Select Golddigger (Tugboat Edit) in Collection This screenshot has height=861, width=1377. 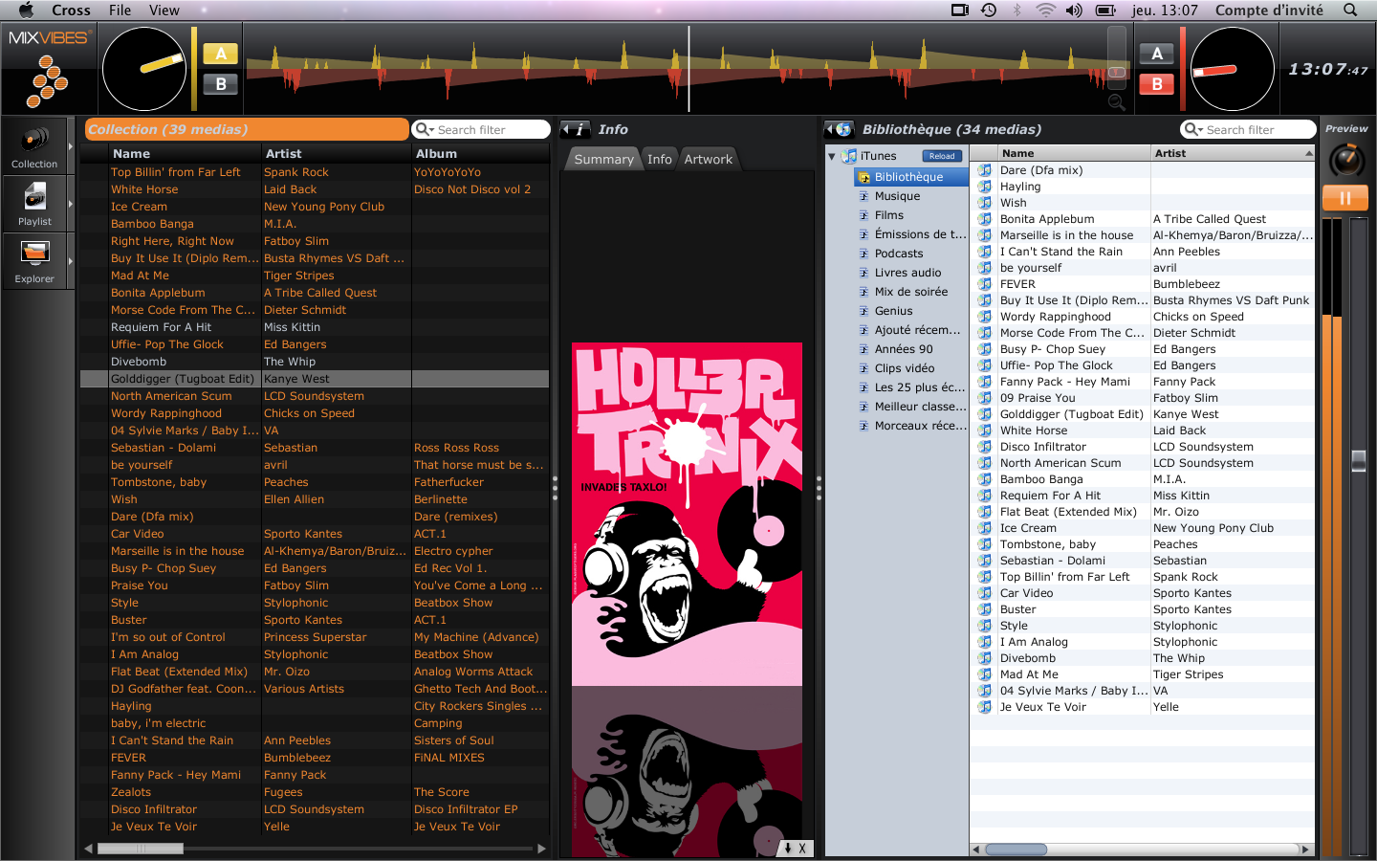pyautogui.click(x=315, y=379)
